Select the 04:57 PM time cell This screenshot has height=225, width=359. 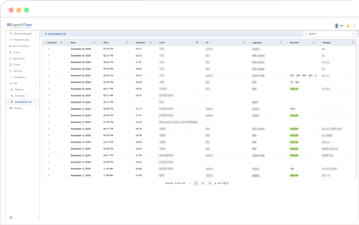[108, 142]
